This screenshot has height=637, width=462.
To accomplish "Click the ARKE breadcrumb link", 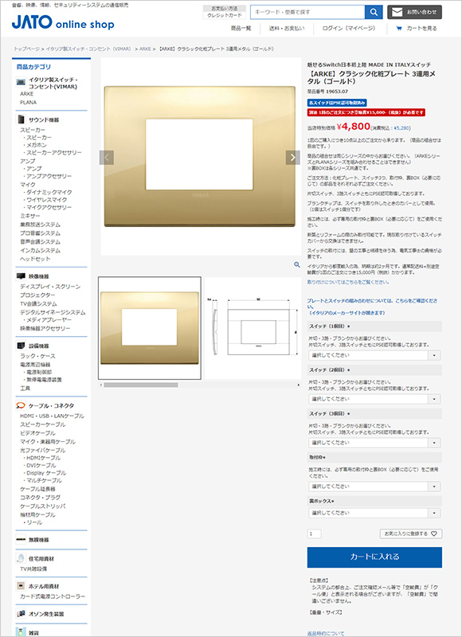I will click(145, 49).
